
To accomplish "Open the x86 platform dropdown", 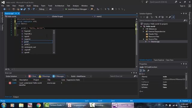I will pyautogui.click(x=56, y=9).
